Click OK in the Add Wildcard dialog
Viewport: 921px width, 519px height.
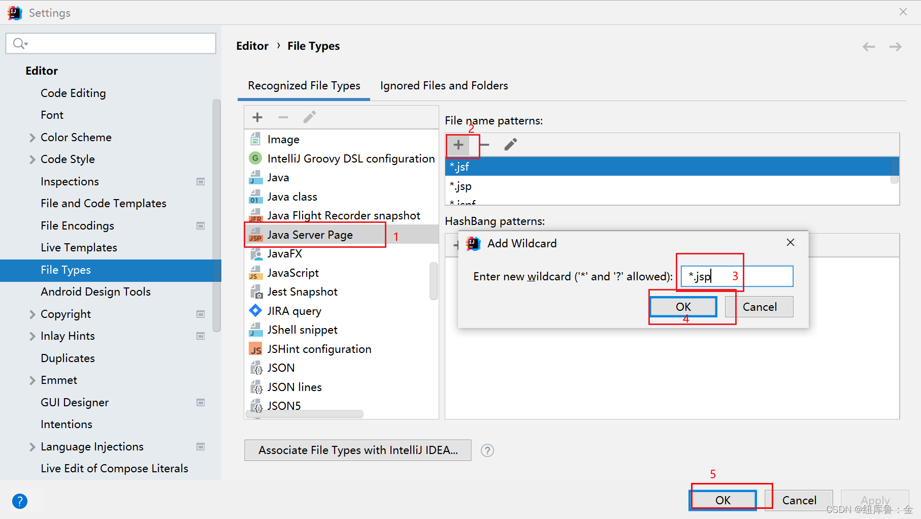[x=683, y=307]
